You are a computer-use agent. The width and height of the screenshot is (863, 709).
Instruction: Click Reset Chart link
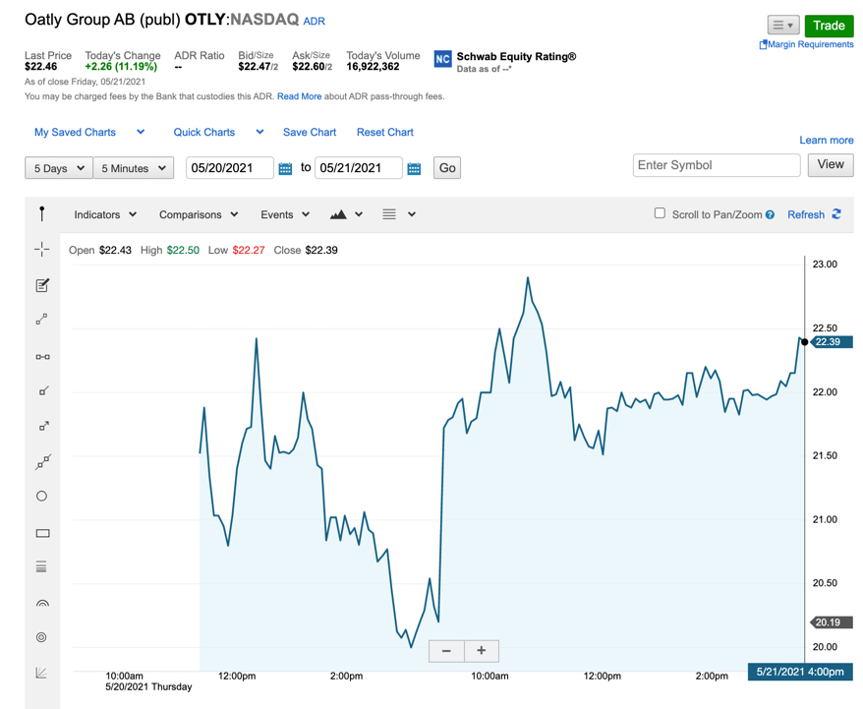pyautogui.click(x=384, y=132)
